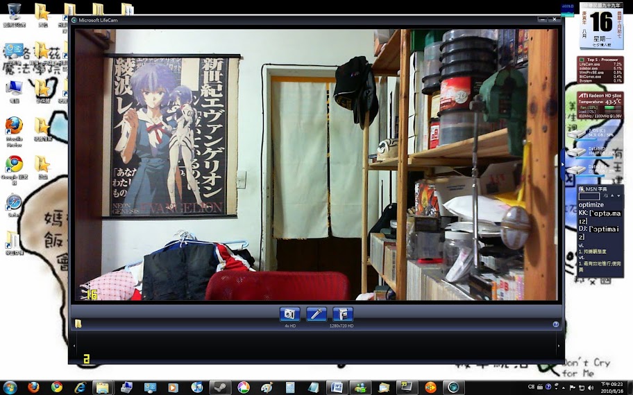633x395 pixels.
Task: Open the star folder beside Recycle Bin
Action: (42, 15)
